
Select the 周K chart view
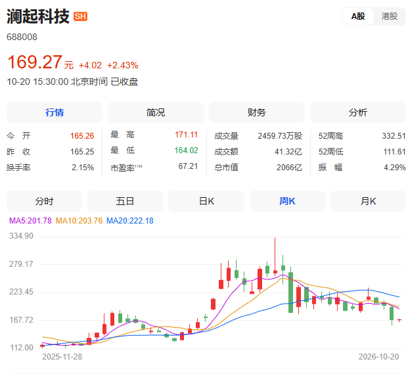point(287,201)
